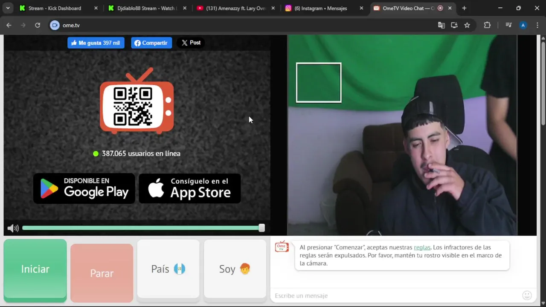This screenshot has height=307, width=546.
Task: Click the camera site-info icon in address bar
Action: pos(55,25)
